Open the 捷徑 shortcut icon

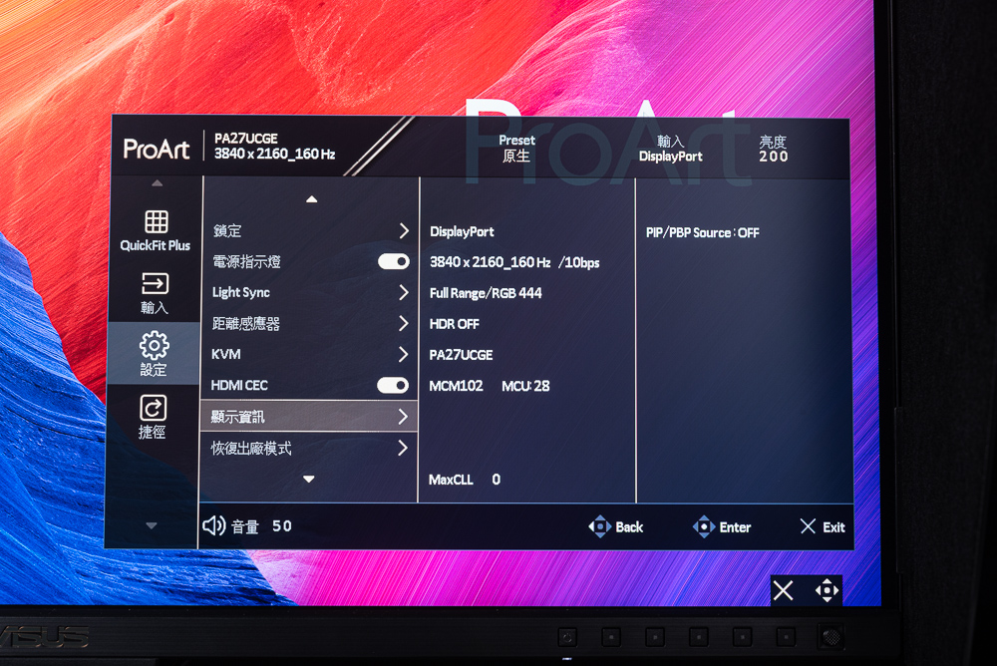[x=153, y=408]
